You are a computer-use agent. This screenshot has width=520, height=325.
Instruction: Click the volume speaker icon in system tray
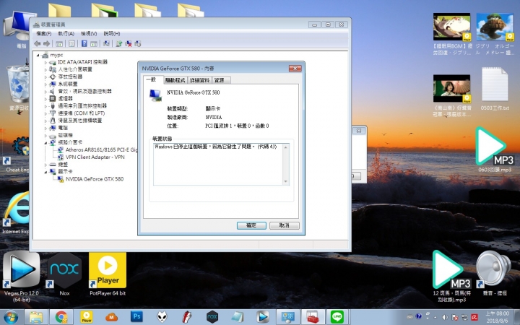click(445, 317)
